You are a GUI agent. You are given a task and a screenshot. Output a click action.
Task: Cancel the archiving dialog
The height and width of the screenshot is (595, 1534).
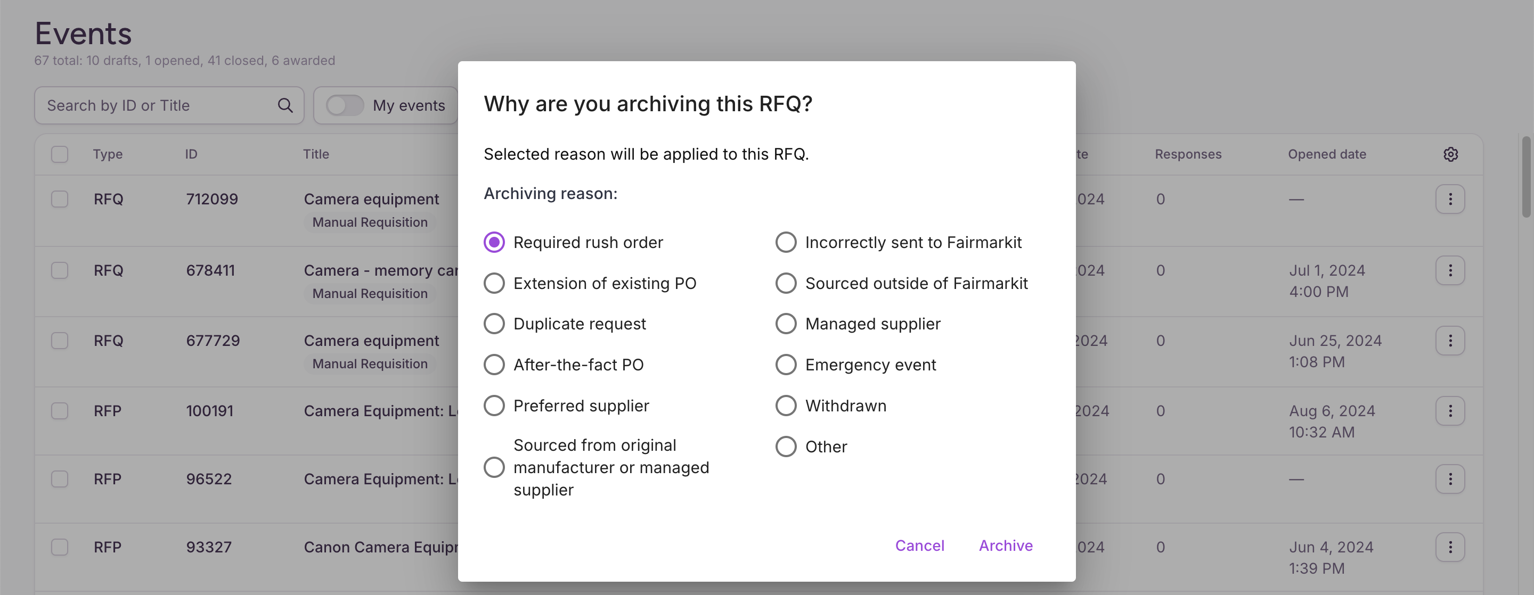(x=919, y=545)
